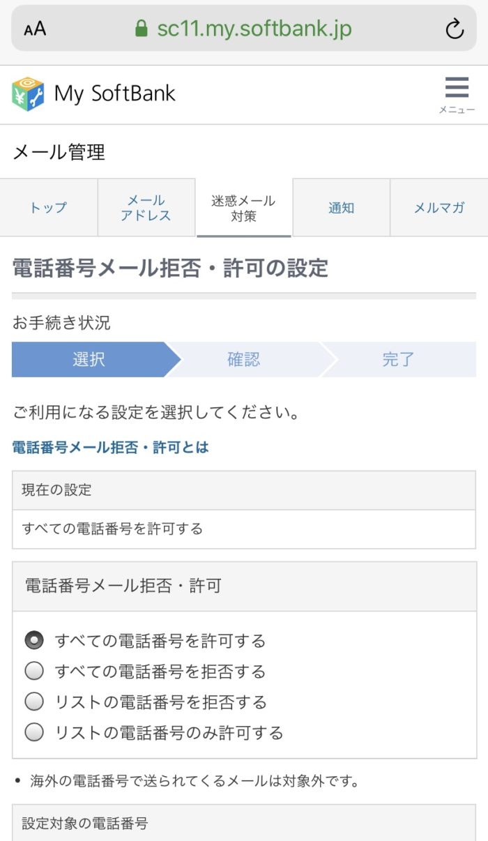The height and width of the screenshot is (841, 488).
Task: Select リストの電話番号を拒否する radio button
Action: [34, 702]
